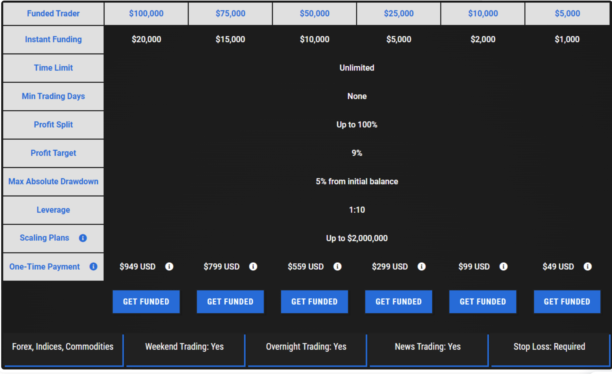
Task: Click the One-Time Payment label text
Action: point(45,267)
